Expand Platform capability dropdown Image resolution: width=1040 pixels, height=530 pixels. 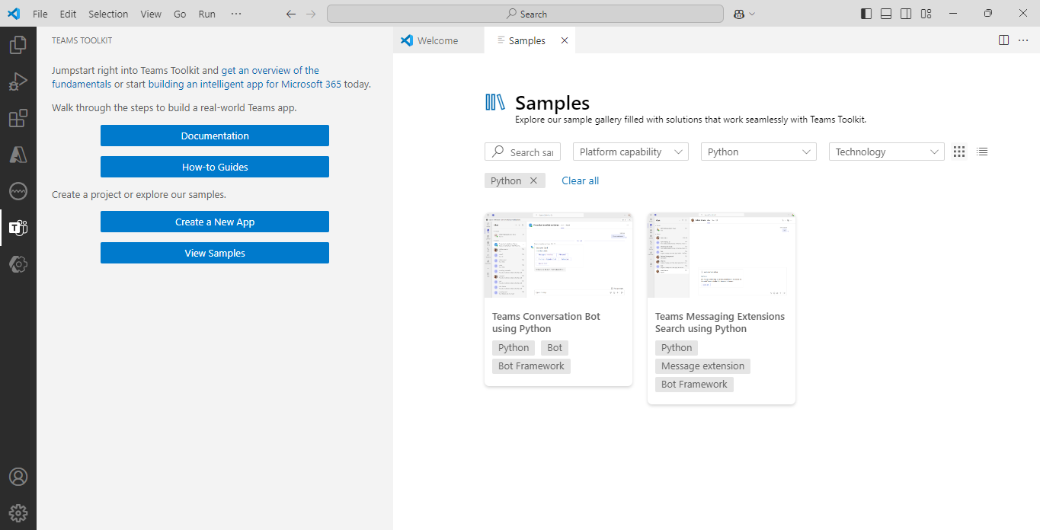click(631, 152)
